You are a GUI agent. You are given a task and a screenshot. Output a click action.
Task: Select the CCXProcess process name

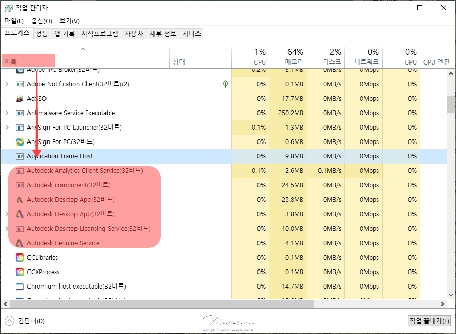click(x=43, y=272)
